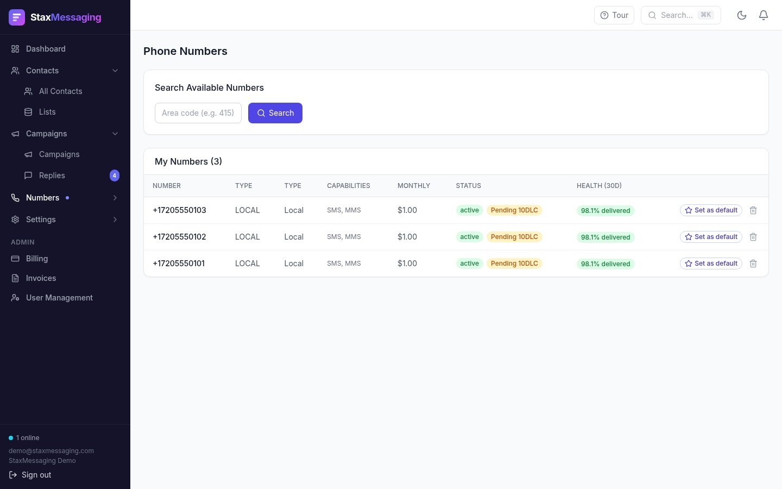782x489 pixels.
Task: Click the Search available numbers button
Action: [275, 113]
